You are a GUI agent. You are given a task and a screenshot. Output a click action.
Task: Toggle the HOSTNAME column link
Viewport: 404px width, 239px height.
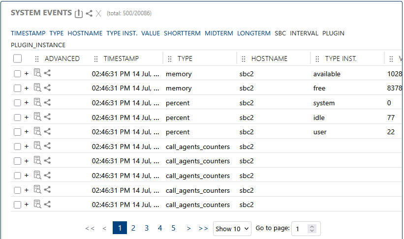click(x=85, y=33)
